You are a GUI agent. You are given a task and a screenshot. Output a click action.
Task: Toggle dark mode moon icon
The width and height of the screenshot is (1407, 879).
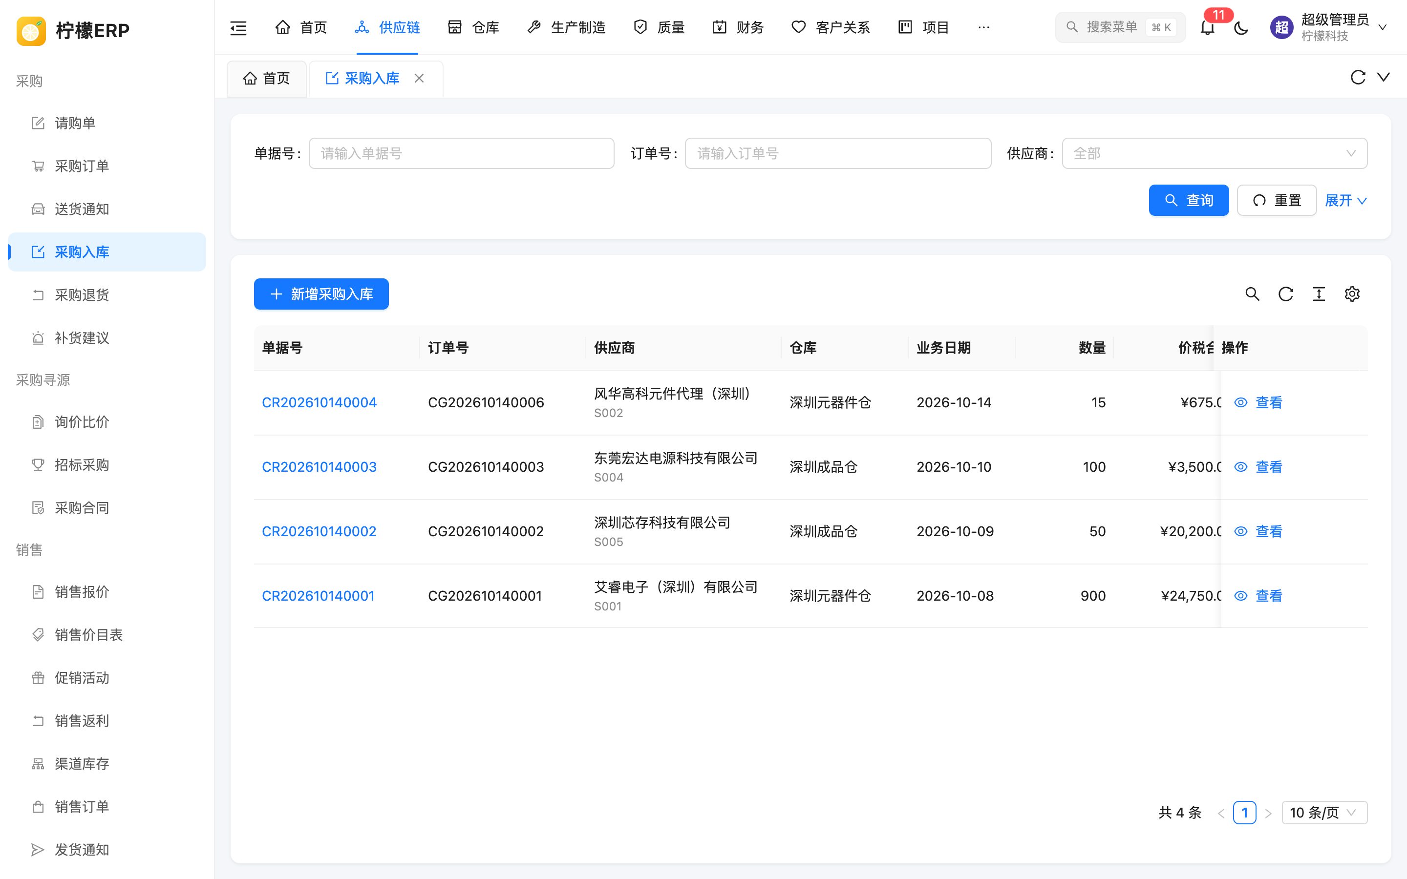[1241, 27]
